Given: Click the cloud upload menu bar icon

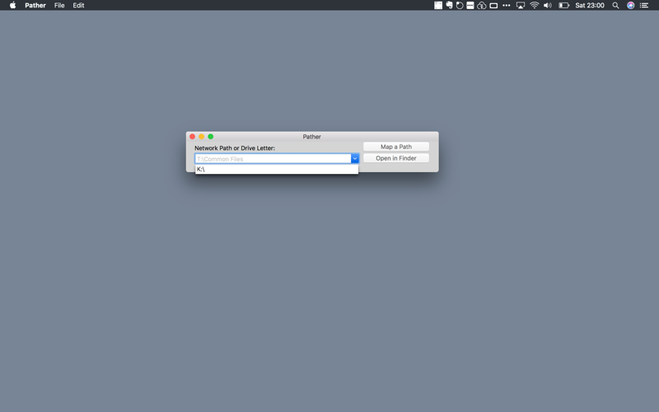Looking at the screenshot, I should [x=482, y=6].
